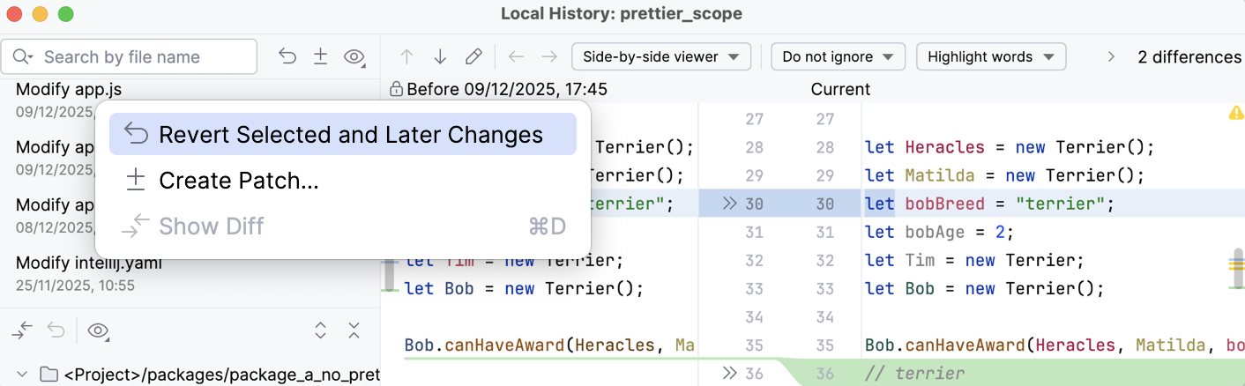Click the Revert icon in the history toolbar
This screenshot has height=386, width=1245.
[287, 56]
